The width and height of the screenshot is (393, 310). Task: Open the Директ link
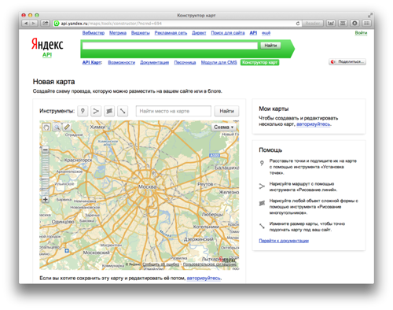(199, 33)
